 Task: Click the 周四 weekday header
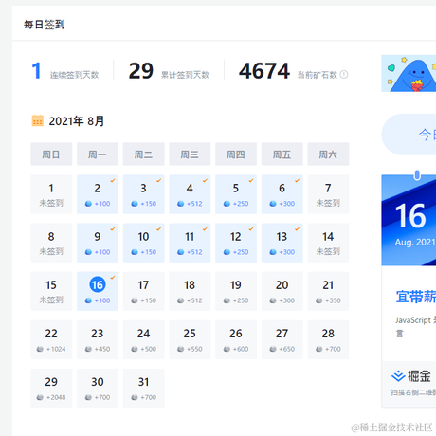(236, 154)
